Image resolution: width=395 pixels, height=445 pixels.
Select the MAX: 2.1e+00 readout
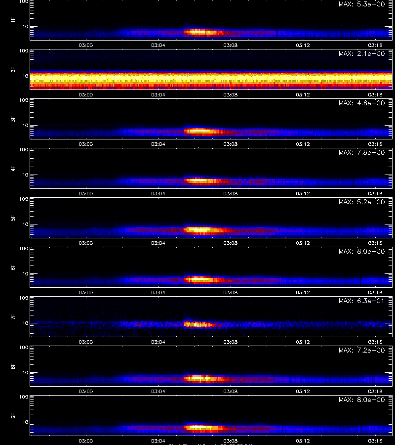click(361, 53)
